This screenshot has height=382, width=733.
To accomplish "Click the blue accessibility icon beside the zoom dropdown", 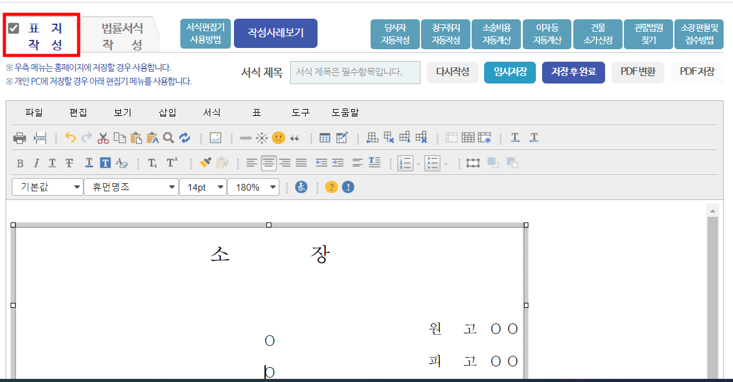I will point(301,186).
